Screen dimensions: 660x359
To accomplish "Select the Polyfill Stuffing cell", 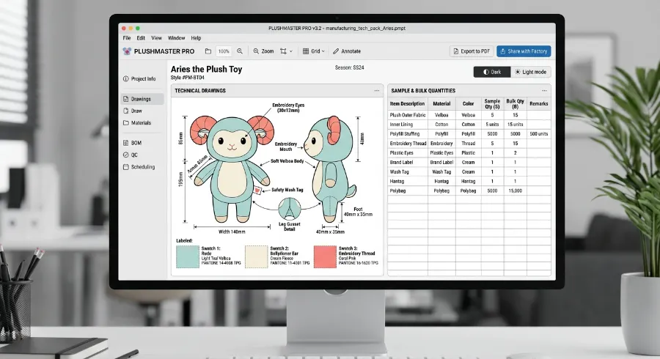I will tap(408, 134).
